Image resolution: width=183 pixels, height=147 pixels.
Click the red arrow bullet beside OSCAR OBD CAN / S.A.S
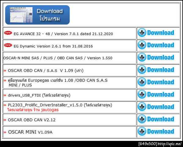pos(5,71)
